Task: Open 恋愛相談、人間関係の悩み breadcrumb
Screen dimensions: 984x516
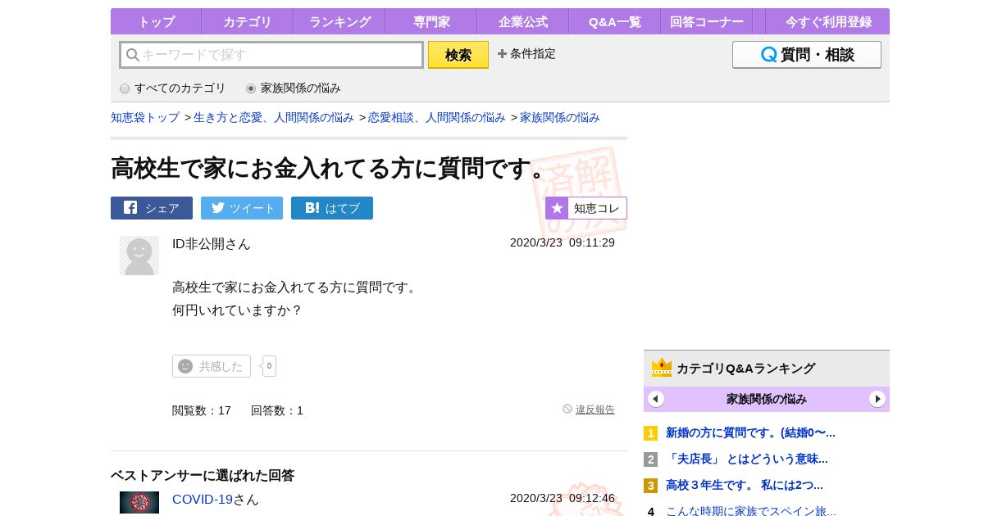Action: [437, 118]
